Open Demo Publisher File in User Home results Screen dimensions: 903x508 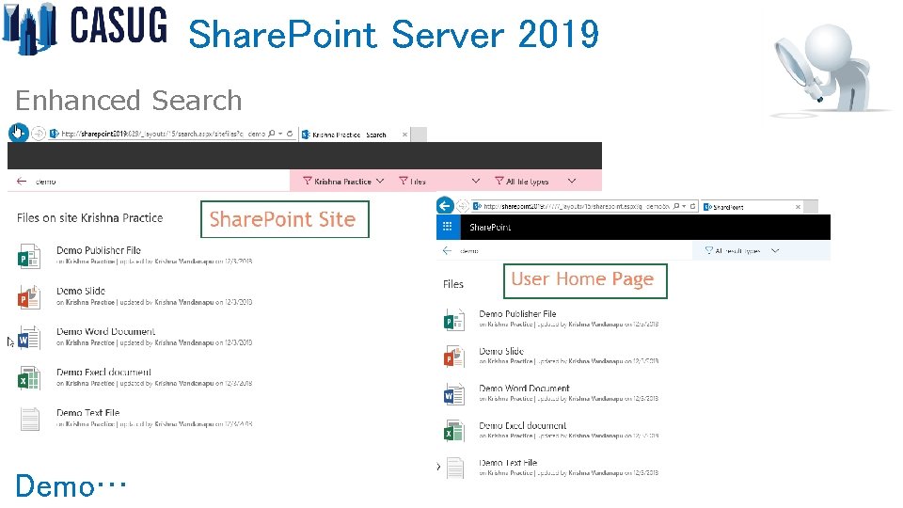[x=517, y=314]
